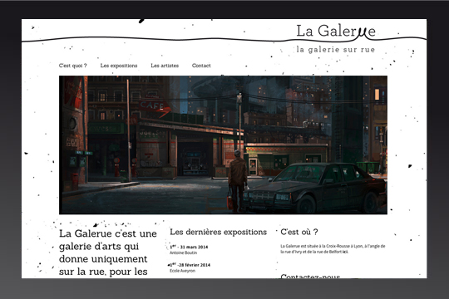Go to 'Les artistes' page
Image resolution: width=449 pixels, height=299 pixels.
pos(165,66)
